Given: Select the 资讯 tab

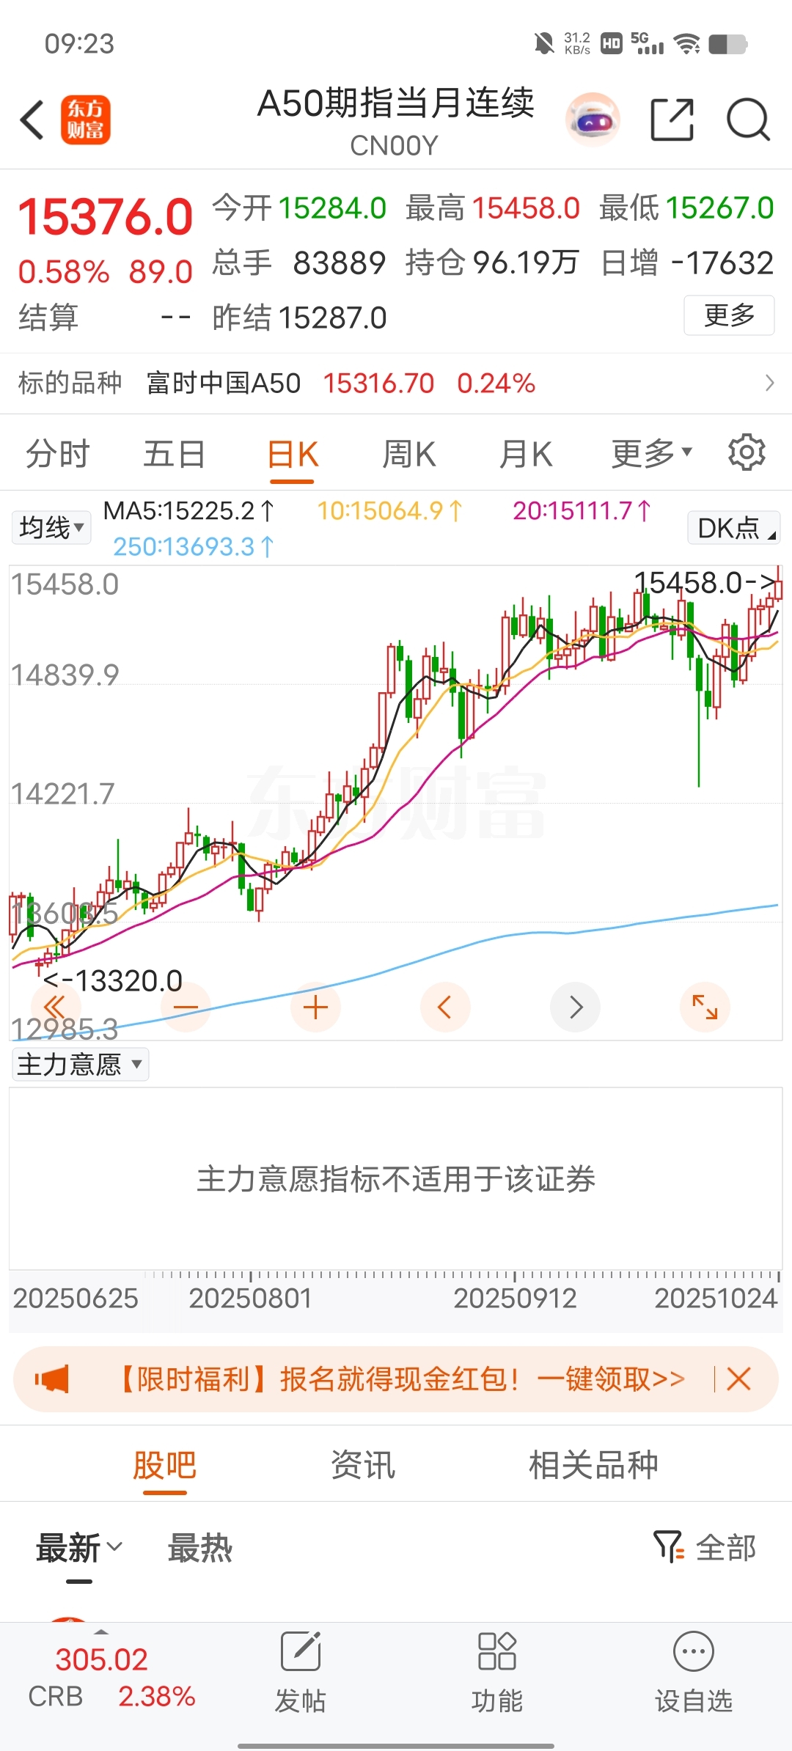Looking at the screenshot, I should pyautogui.click(x=362, y=1465).
